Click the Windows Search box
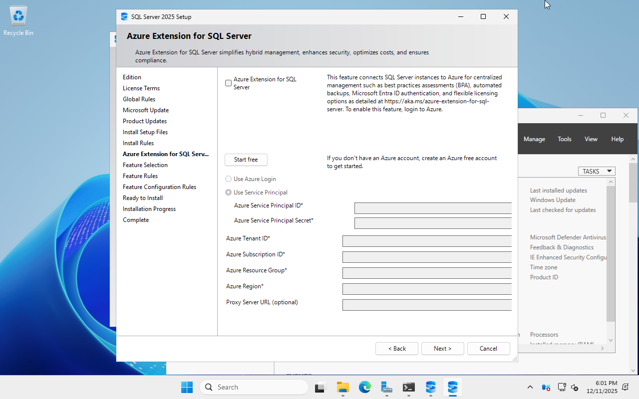The image size is (639, 399). [254, 387]
